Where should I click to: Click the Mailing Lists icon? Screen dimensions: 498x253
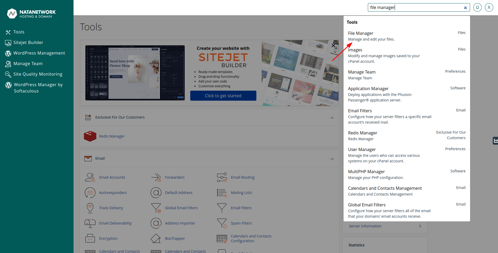(x=222, y=193)
